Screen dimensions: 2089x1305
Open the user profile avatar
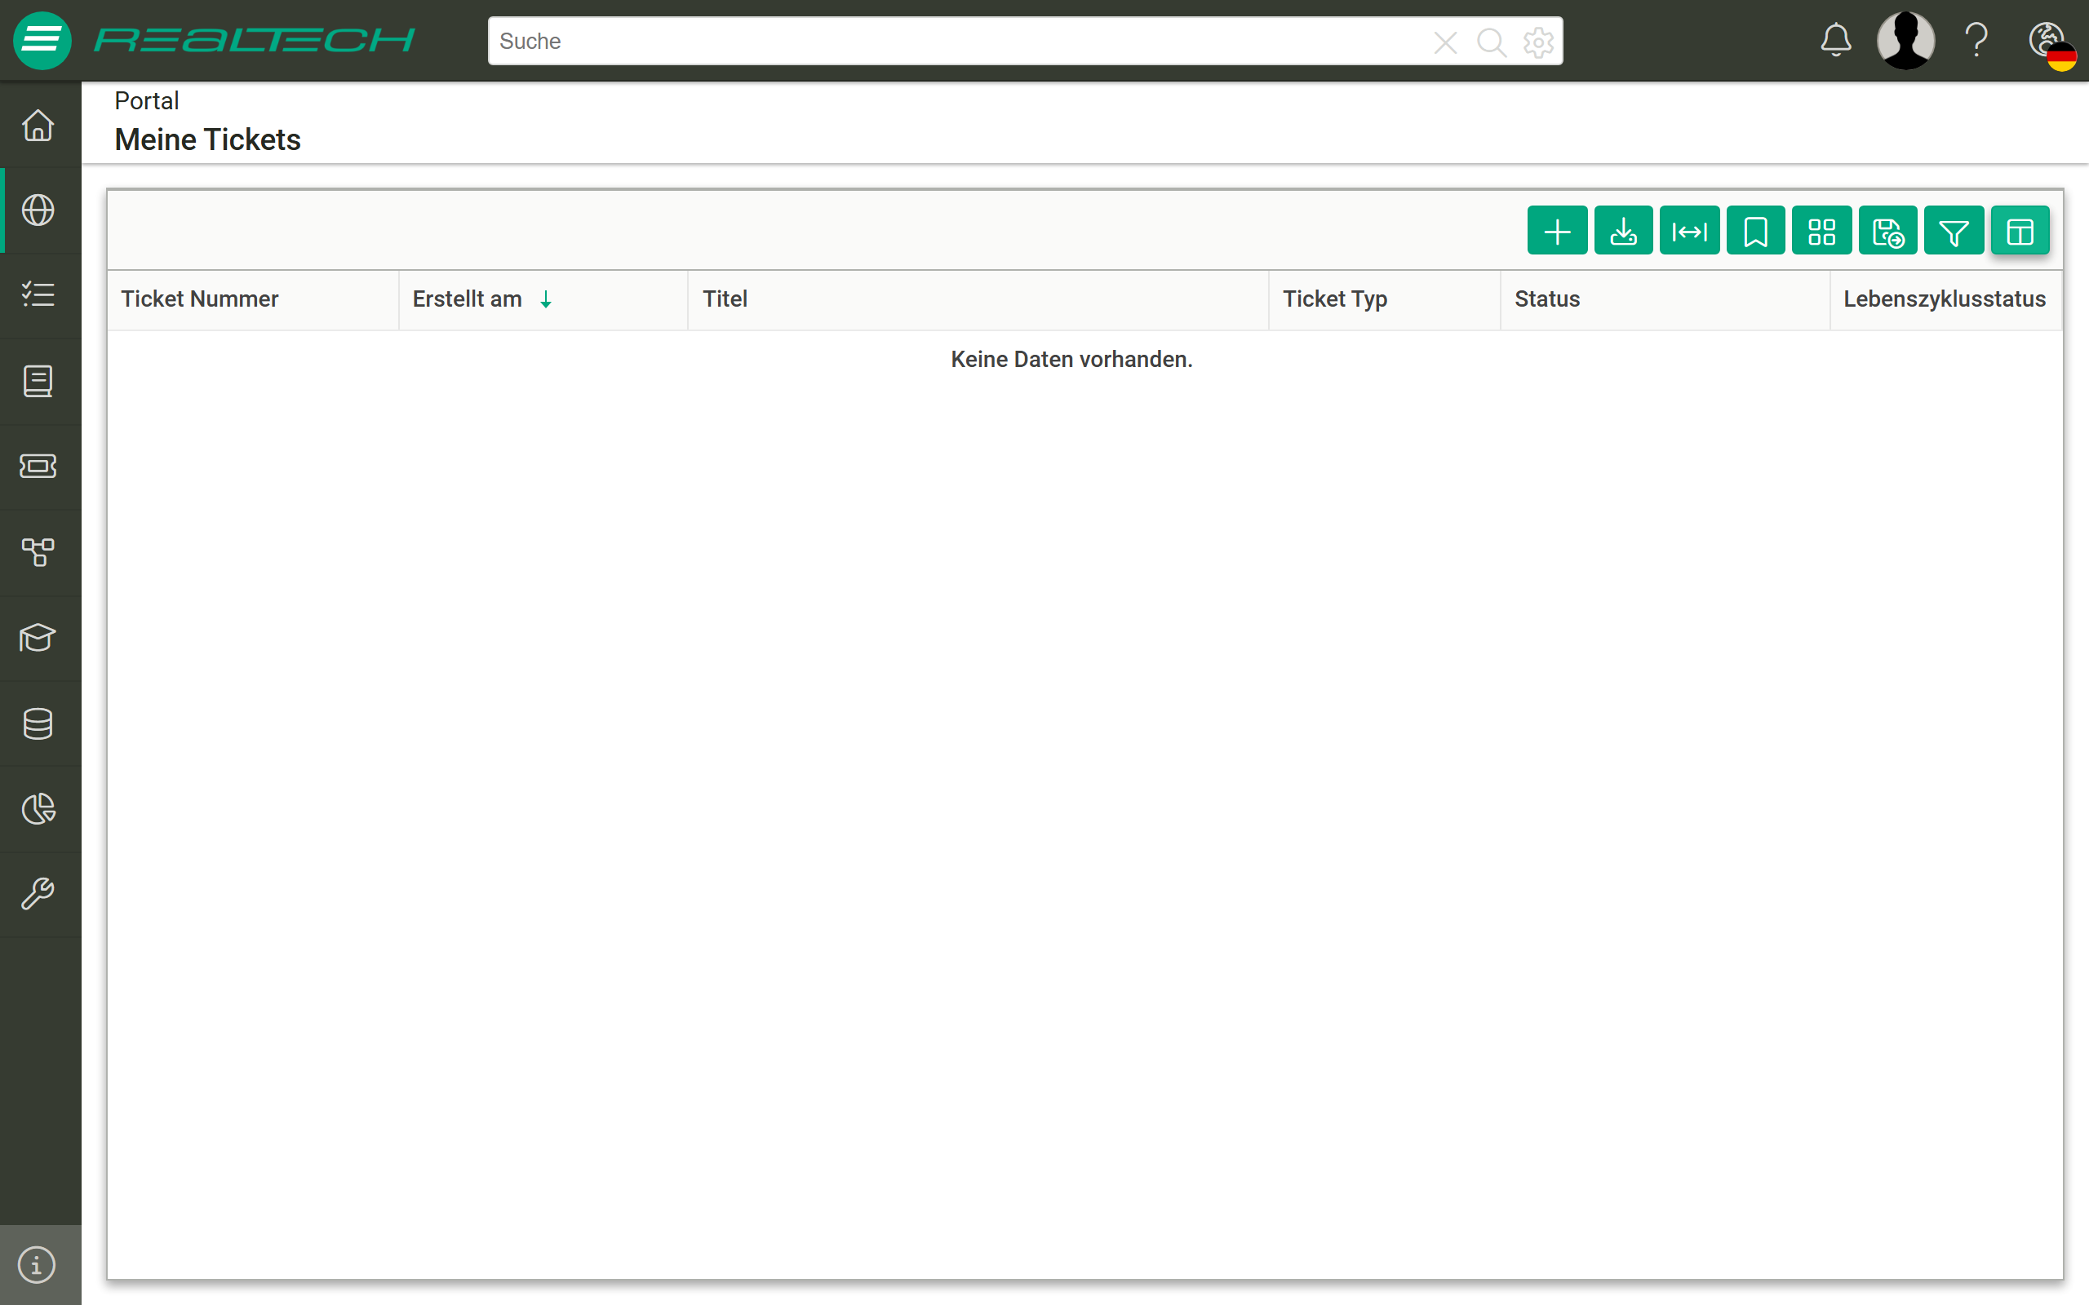point(1906,41)
